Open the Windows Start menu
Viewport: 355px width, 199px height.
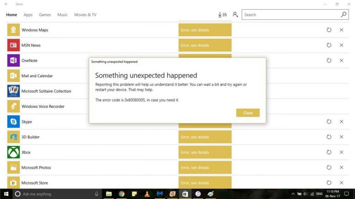6,194
